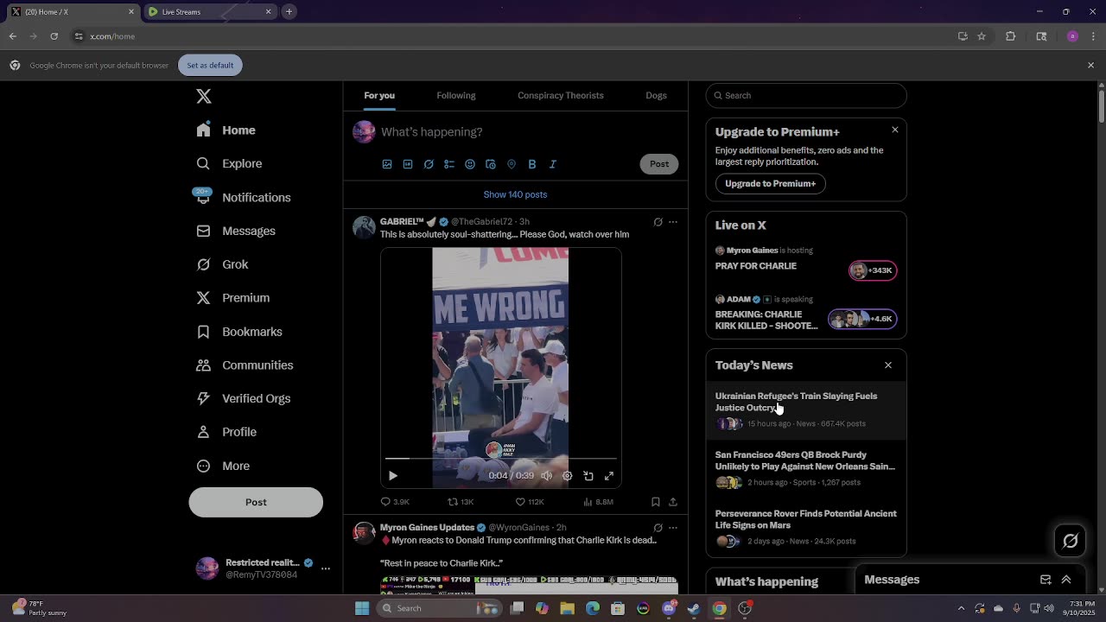Select the For you tab

[379, 95]
